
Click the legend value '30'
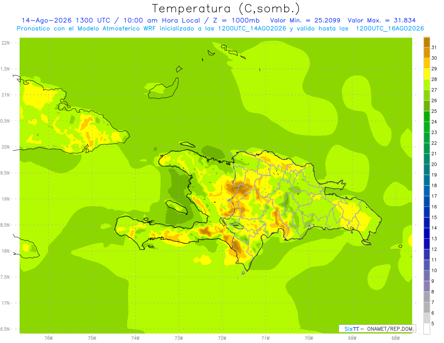click(434, 58)
